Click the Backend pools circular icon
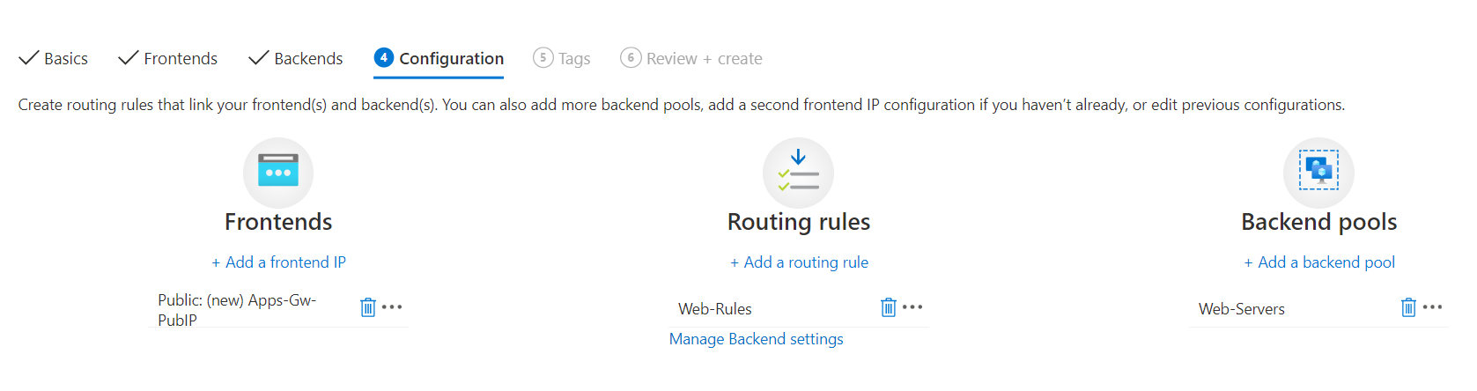 point(1318,172)
